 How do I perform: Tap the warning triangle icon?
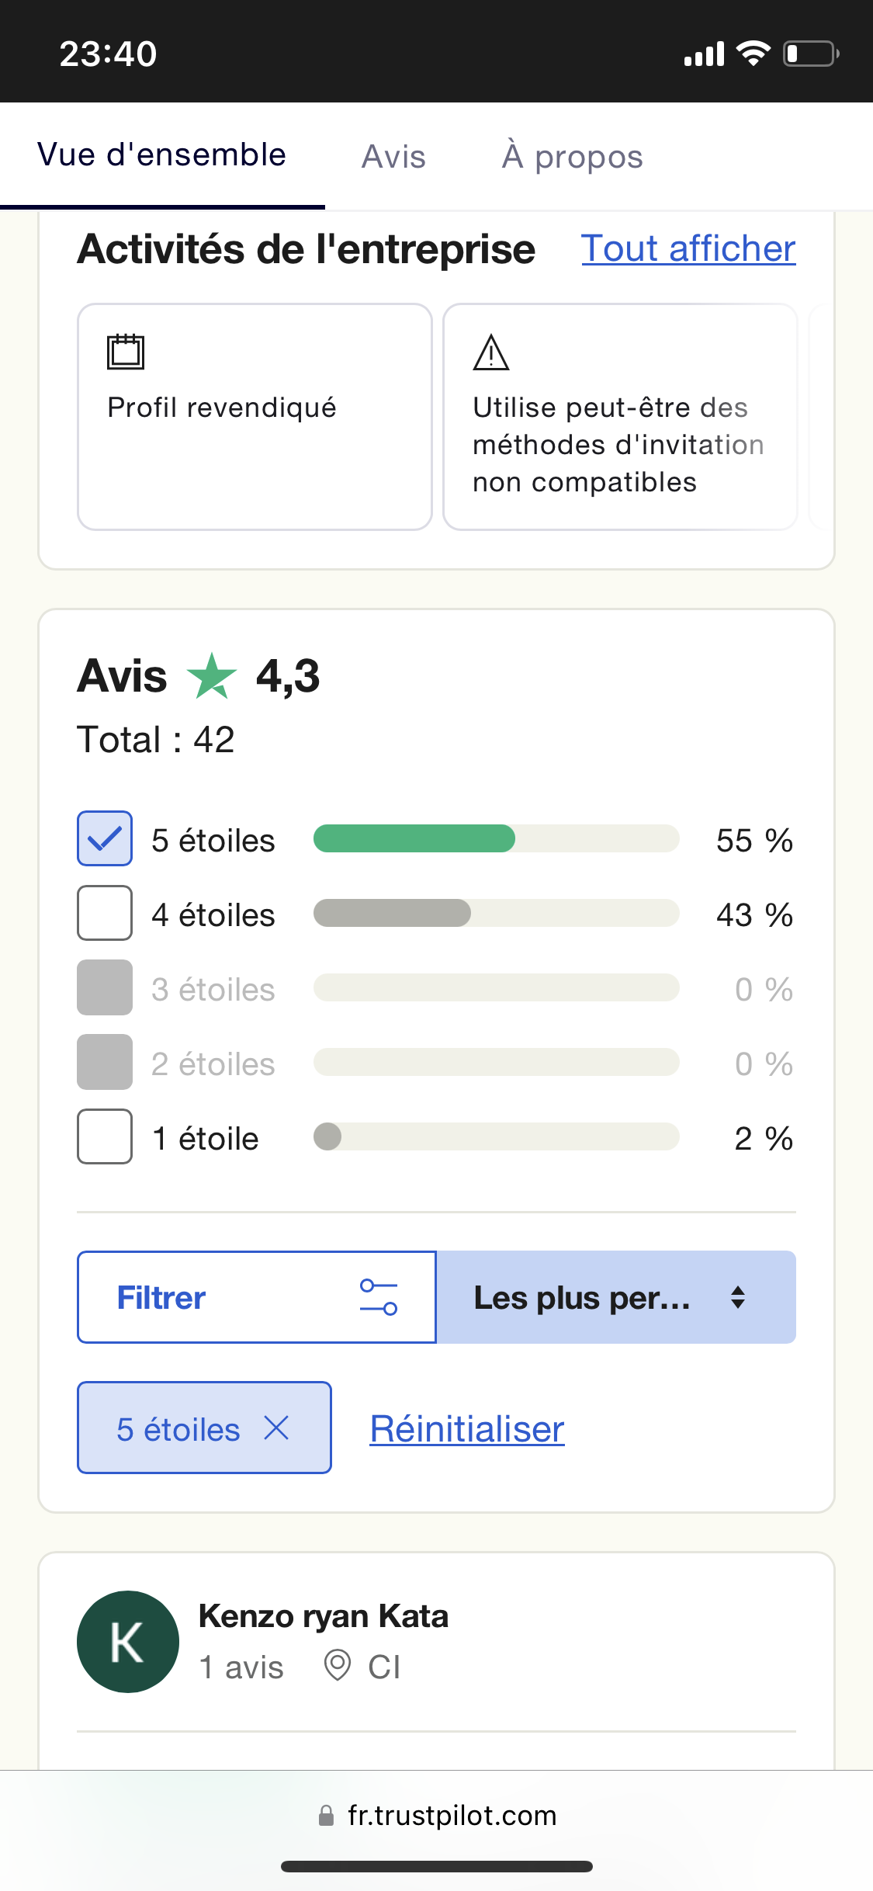[490, 353]
